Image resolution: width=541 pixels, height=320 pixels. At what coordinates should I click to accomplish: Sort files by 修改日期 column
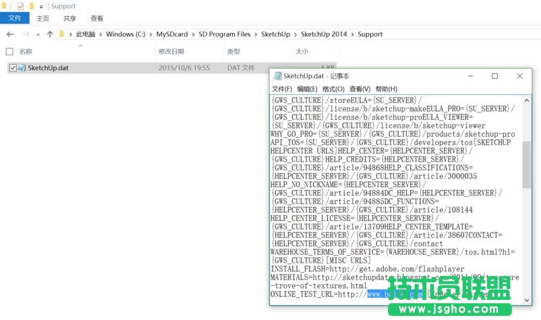pyautogui.click(x=171, y=52)
